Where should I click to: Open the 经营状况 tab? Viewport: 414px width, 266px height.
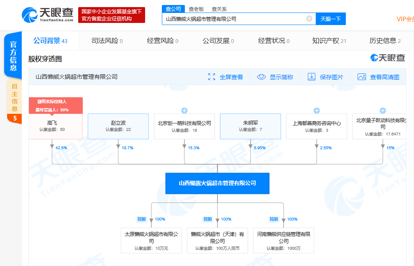(x=274, y=41)
